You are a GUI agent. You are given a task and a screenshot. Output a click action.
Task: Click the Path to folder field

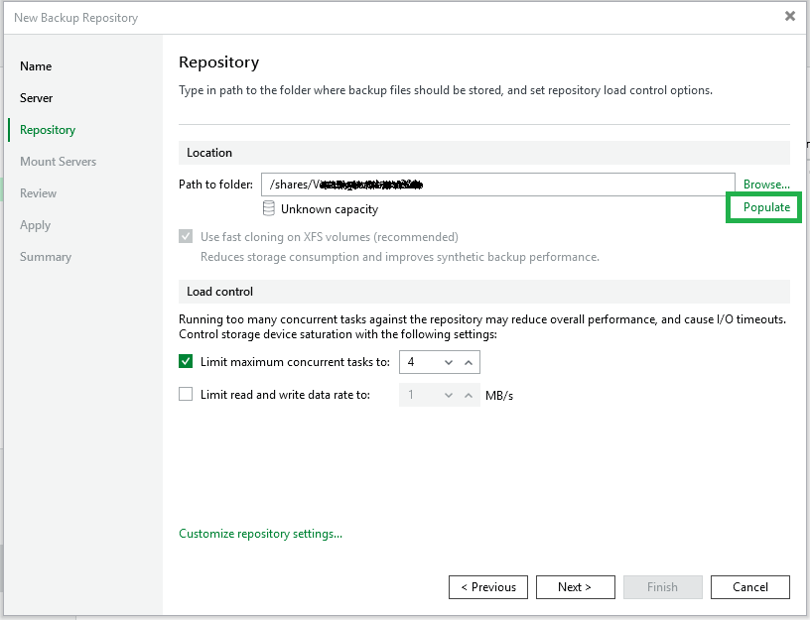[x=496, y=185]
